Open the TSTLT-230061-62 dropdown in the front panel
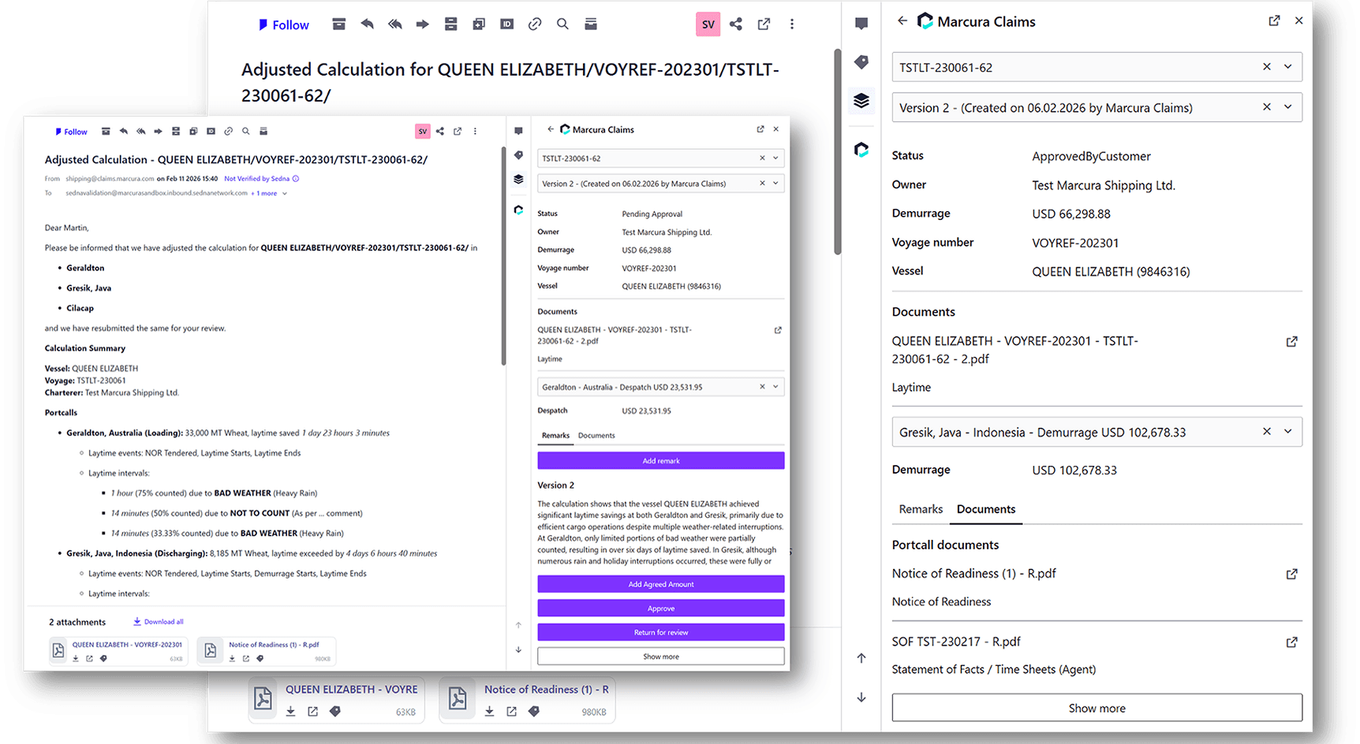Image resolution: width=1360 pixels, height=744 pixels. click(x=775, y=158)
